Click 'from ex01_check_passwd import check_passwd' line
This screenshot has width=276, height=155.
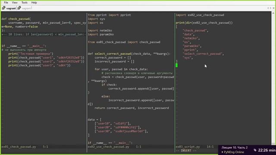[x=124, y=42]
